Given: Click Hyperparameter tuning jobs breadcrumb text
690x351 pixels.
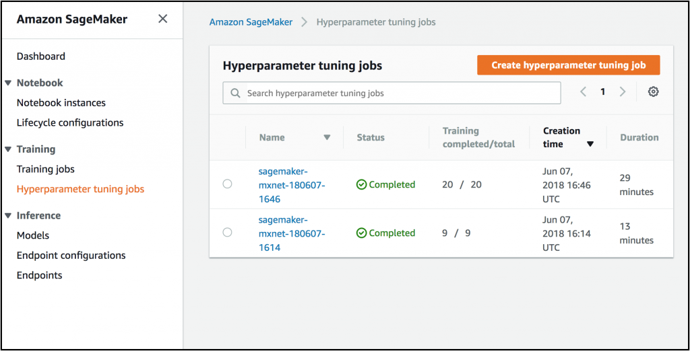Looking at the screenshot, I should pyautogui.click(x=376, y=22).
